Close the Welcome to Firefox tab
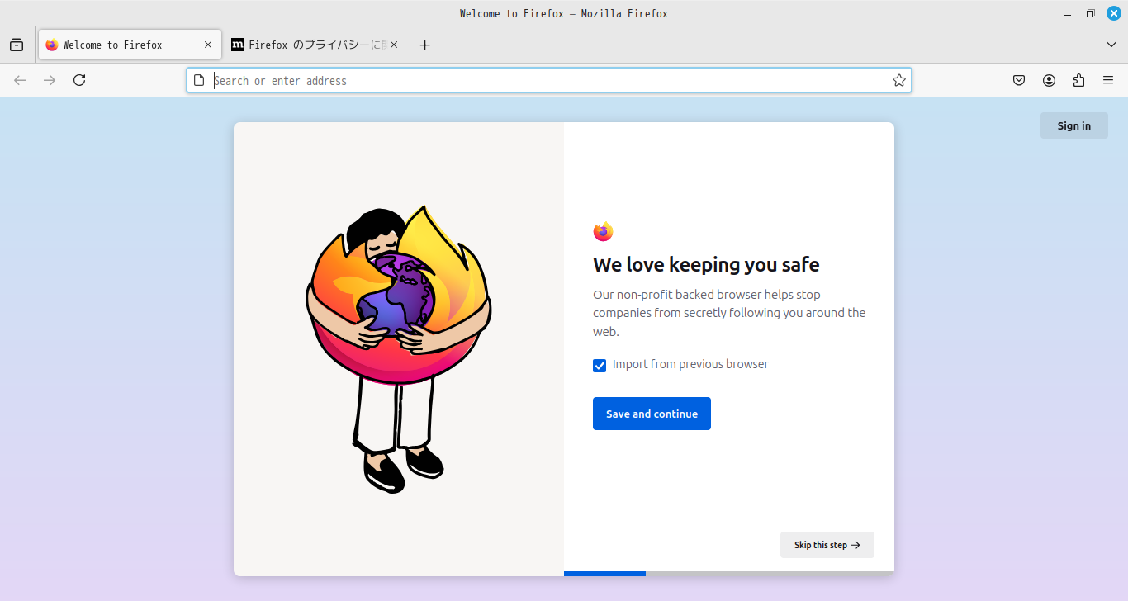 click(x=208, y=45)
